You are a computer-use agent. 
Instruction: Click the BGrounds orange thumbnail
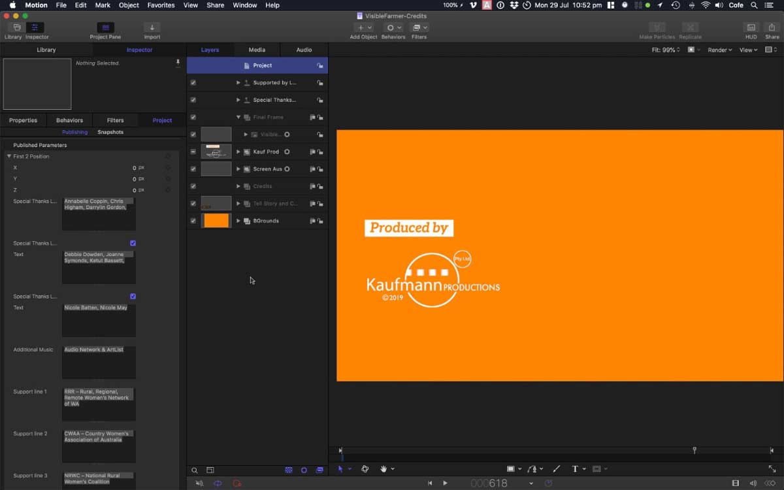click(216, 221)
